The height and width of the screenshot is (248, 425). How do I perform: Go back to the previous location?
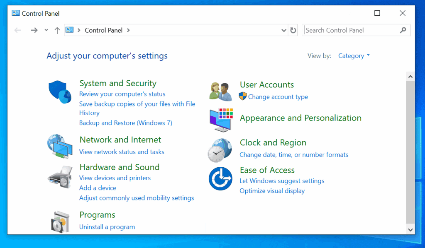[x=18, y=30]
